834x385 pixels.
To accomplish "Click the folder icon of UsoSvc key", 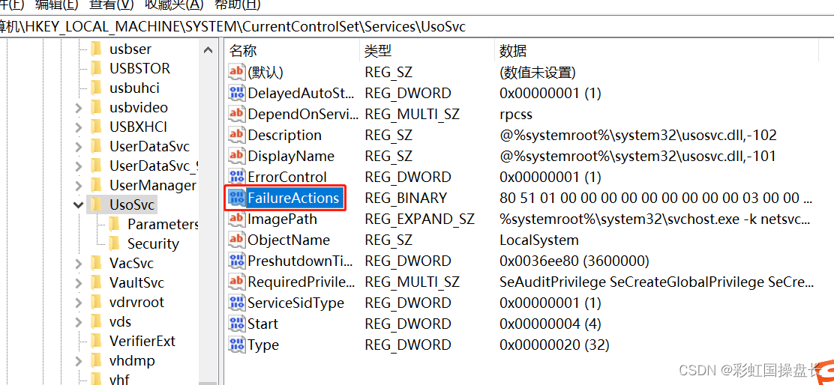I will (96, 204).
